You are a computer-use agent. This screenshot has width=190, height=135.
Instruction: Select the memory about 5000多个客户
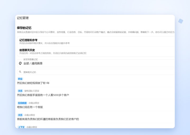click(43, 95)
